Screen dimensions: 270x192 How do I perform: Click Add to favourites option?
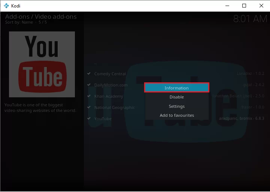coord(177,115)
